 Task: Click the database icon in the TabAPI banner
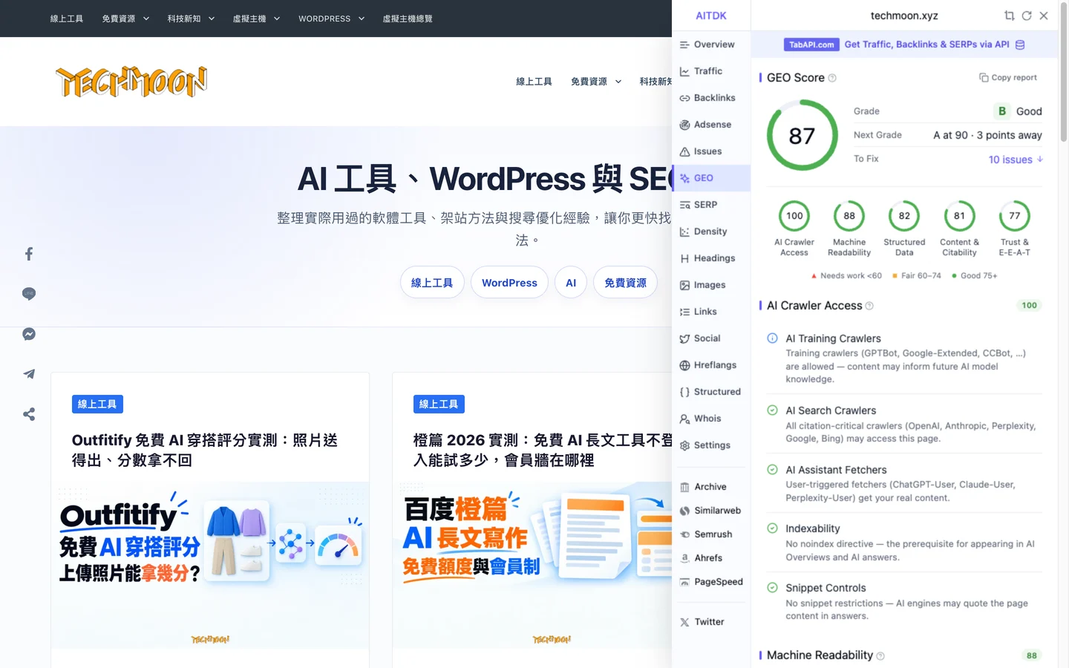pos(1020,45)
